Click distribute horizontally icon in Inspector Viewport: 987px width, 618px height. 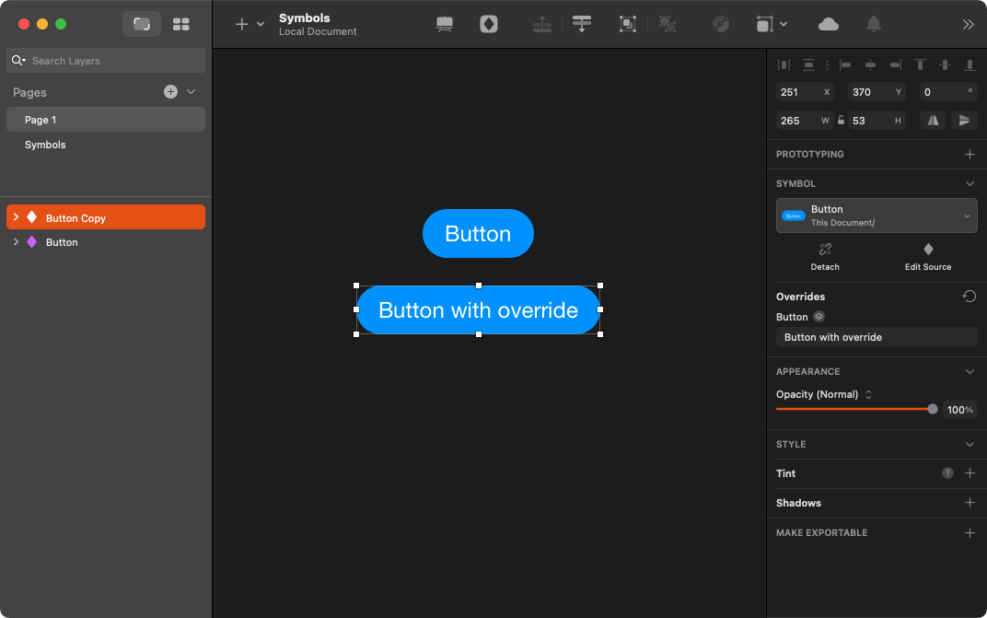point(784,64)
